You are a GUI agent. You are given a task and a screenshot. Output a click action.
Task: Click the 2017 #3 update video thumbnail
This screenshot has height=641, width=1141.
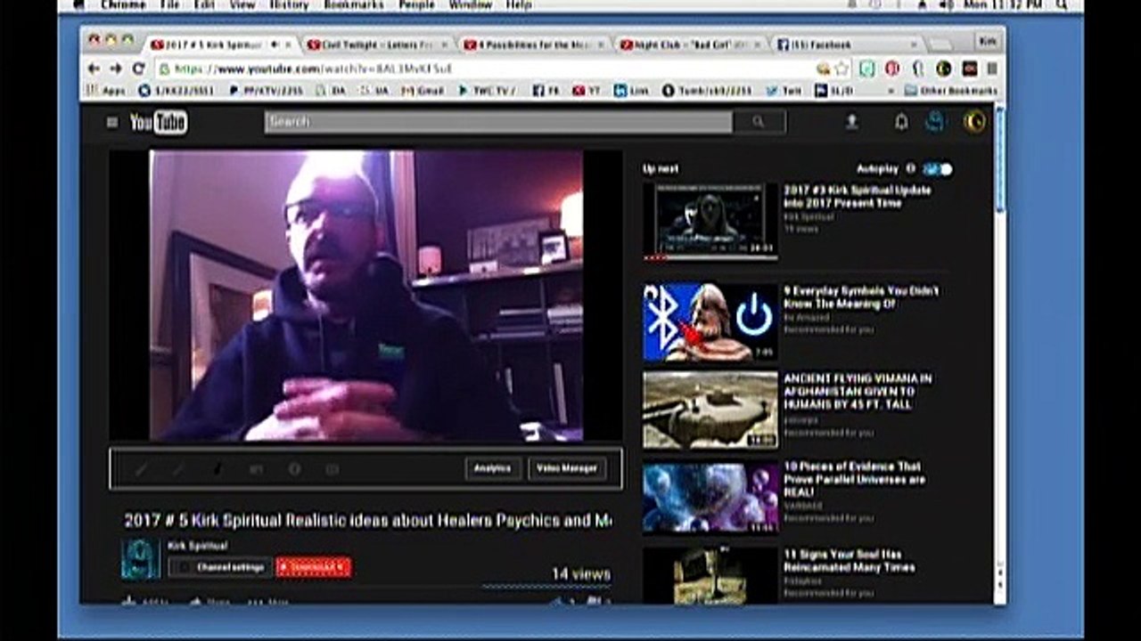pos(710,222)
